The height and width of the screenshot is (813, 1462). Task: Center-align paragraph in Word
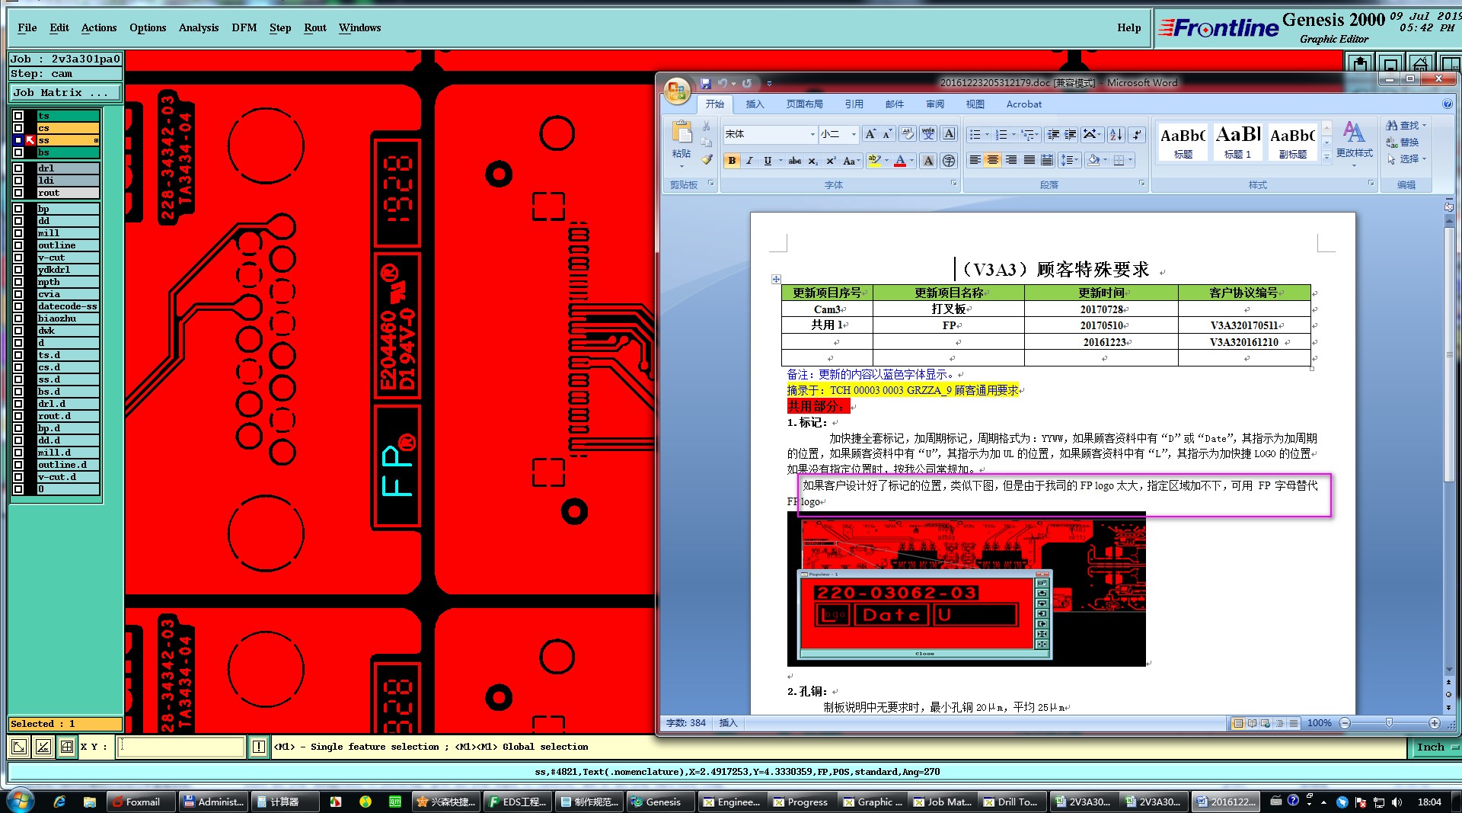point(993,160)
